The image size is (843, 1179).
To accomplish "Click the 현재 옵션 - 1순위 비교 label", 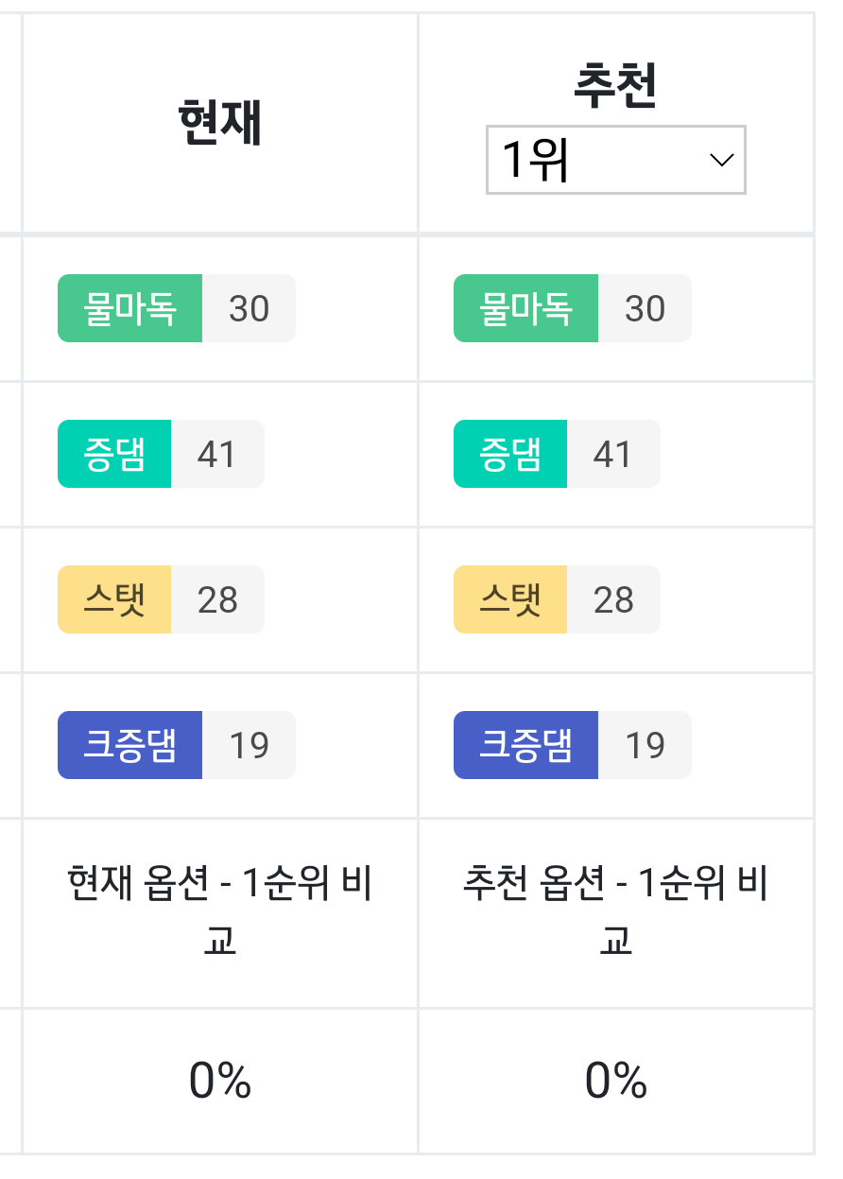I will click(x=219, y=912).
